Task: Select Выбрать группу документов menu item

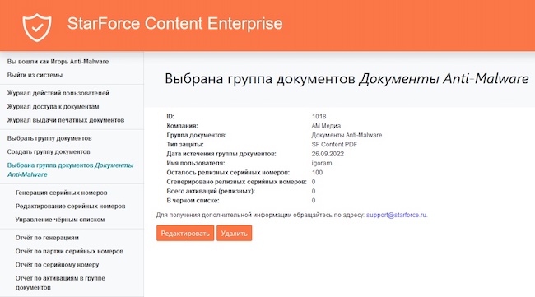Action: (49, 138)
